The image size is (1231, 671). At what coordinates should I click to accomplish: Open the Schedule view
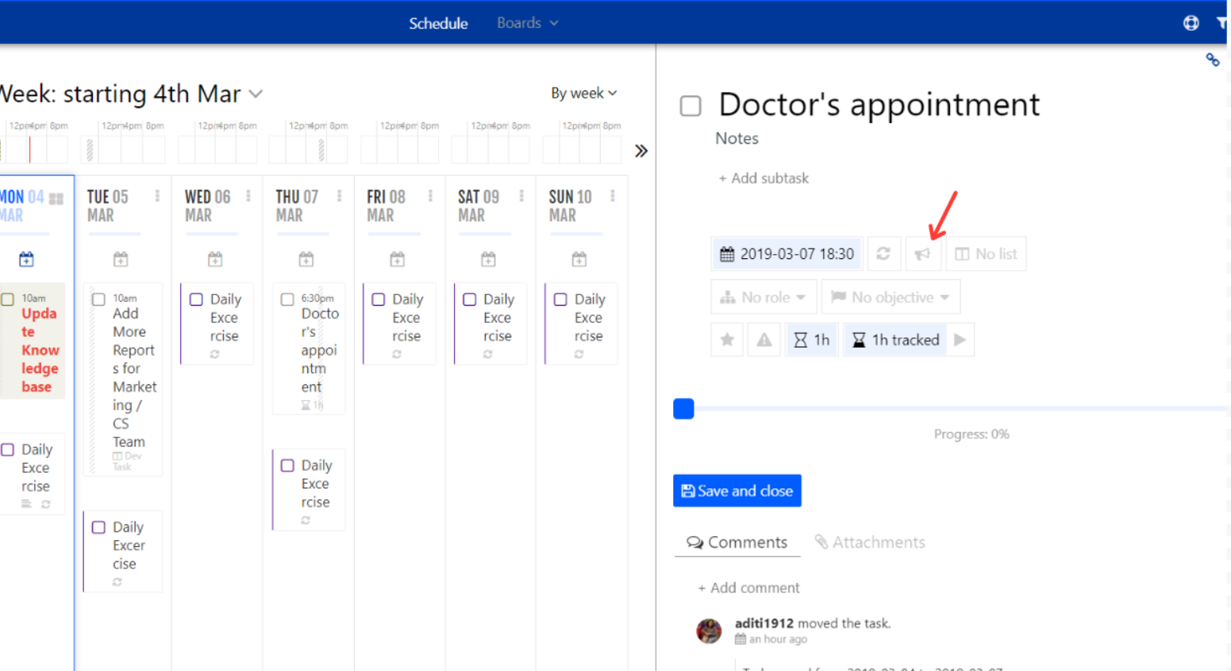(x=438, y=23)
